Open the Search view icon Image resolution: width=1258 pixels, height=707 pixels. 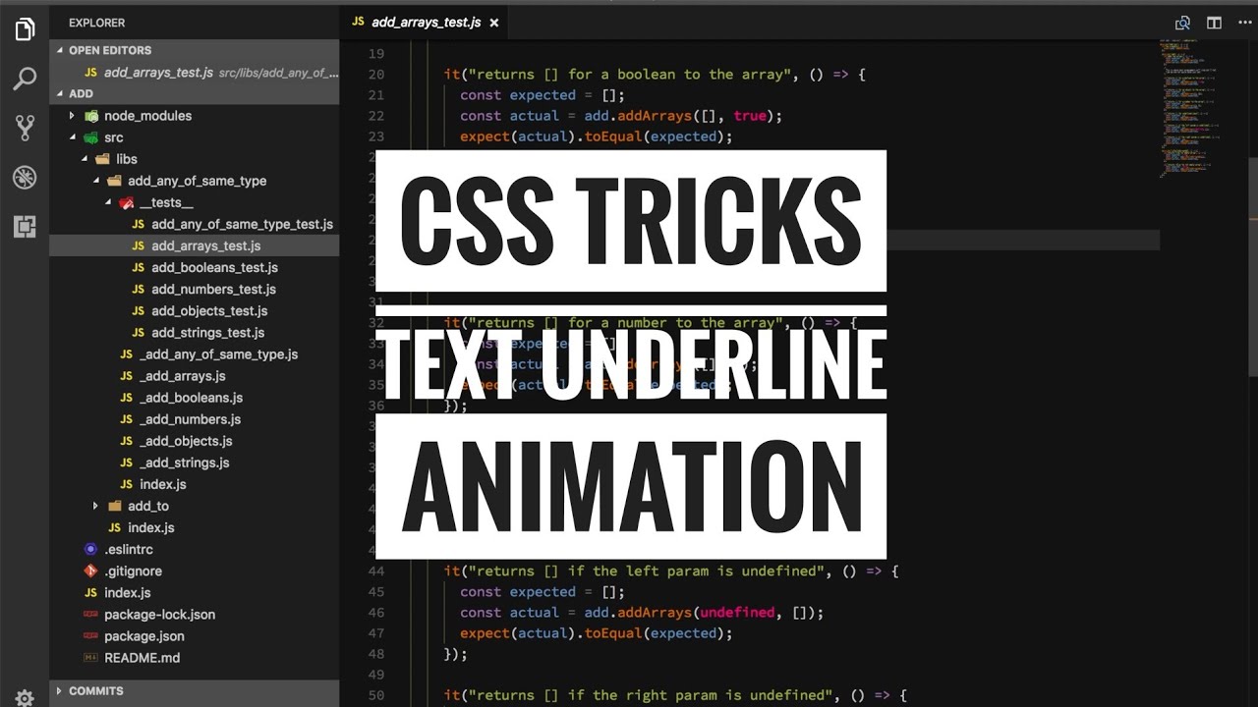coord(25,79)
